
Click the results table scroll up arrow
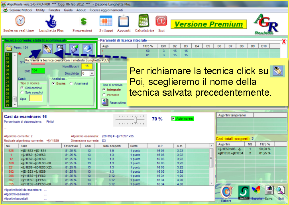(211, 146)
